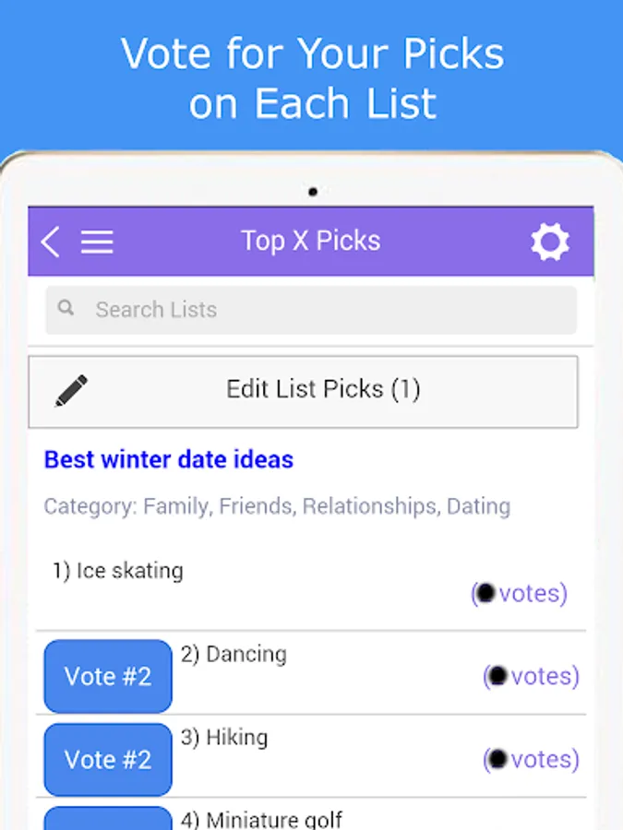Click the Category line text
Image resolution: width=623 pixels, height=830 pixels.
pyautogui.click(x=277, y=506)
